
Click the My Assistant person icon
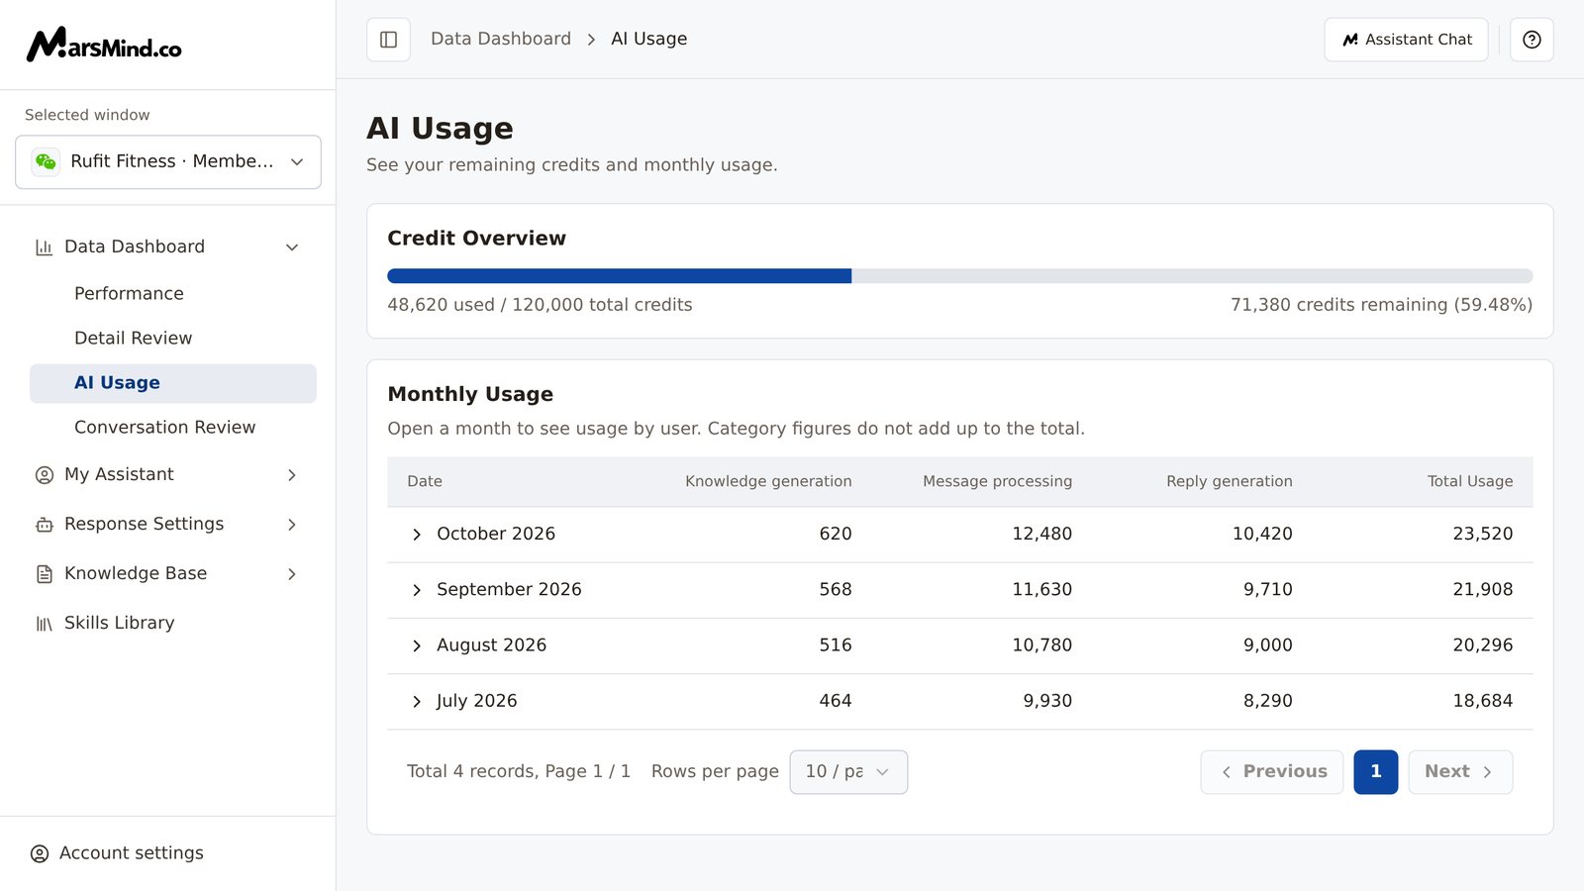(44, 475)
